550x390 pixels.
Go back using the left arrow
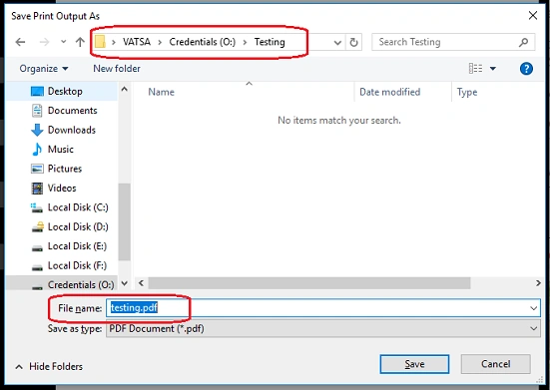20,42
